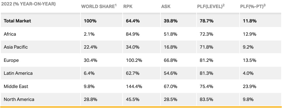
Task: Click the PLF(LEVEL) column header
Action: coord(211,6)
